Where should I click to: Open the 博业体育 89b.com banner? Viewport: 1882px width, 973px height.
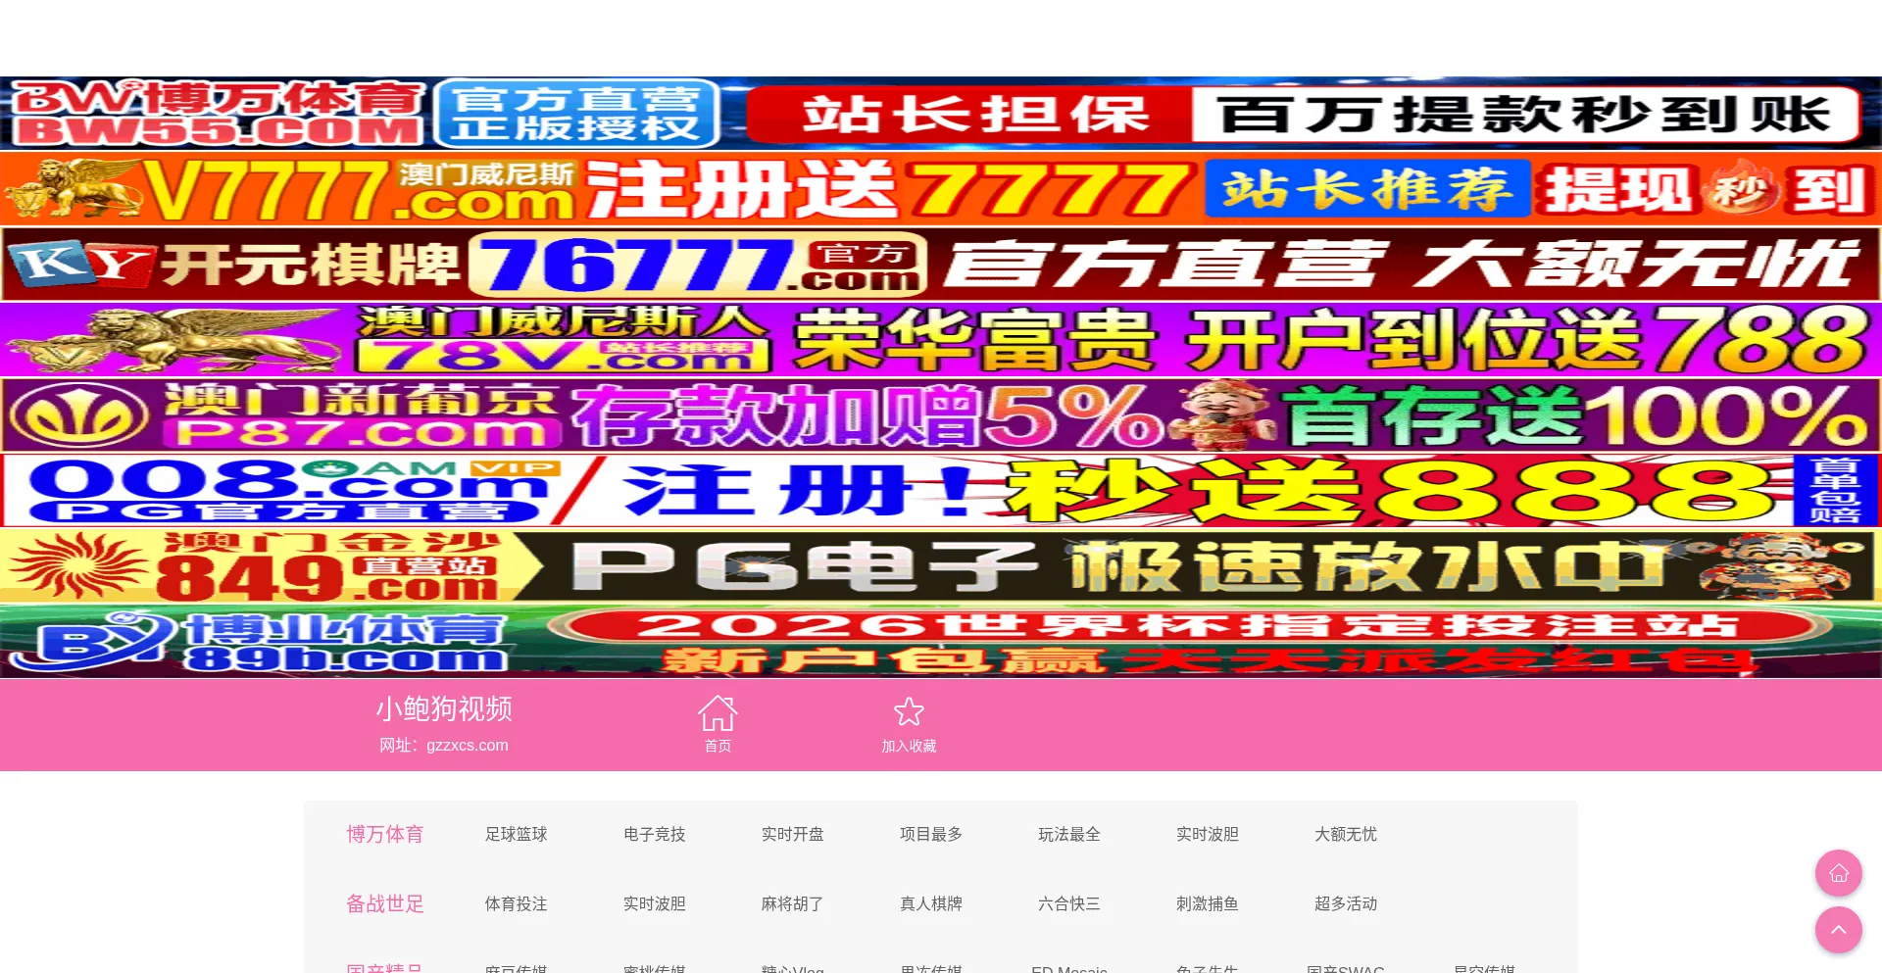coord(941,641)
